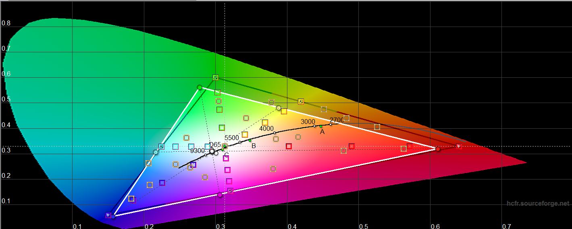Image resolution: width=572 pixels, height=229 pixels.
Task: Select the 2700K marker on the blackbody curve
Action: coord(331,124)
